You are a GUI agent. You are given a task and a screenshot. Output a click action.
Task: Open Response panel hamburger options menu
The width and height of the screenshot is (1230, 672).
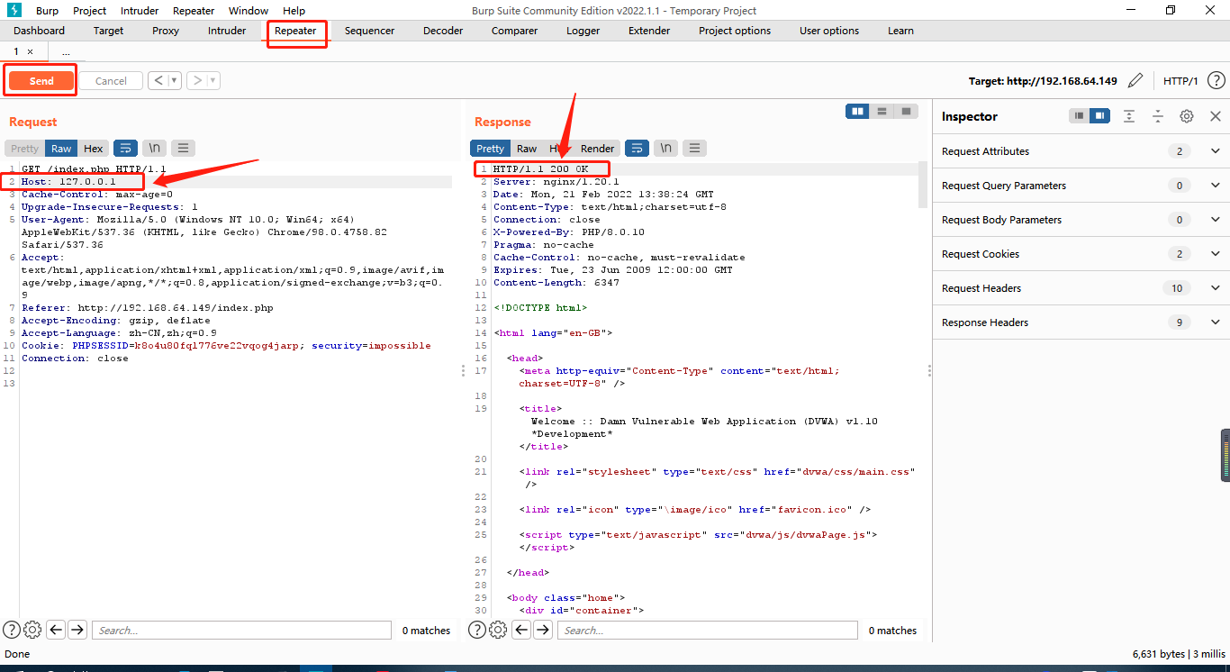point(694,149)
